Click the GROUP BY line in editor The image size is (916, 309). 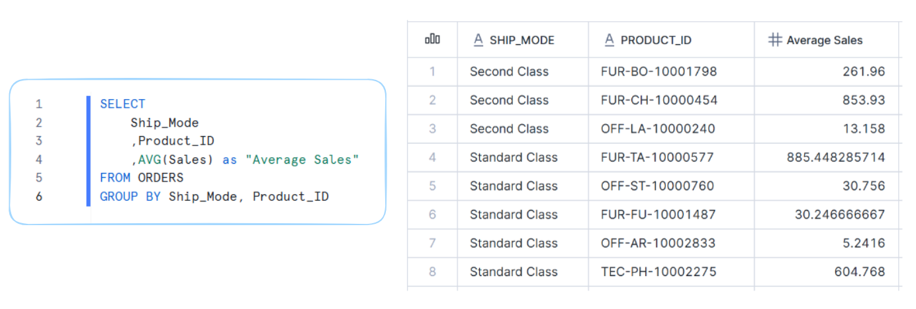tap(214, 196)
